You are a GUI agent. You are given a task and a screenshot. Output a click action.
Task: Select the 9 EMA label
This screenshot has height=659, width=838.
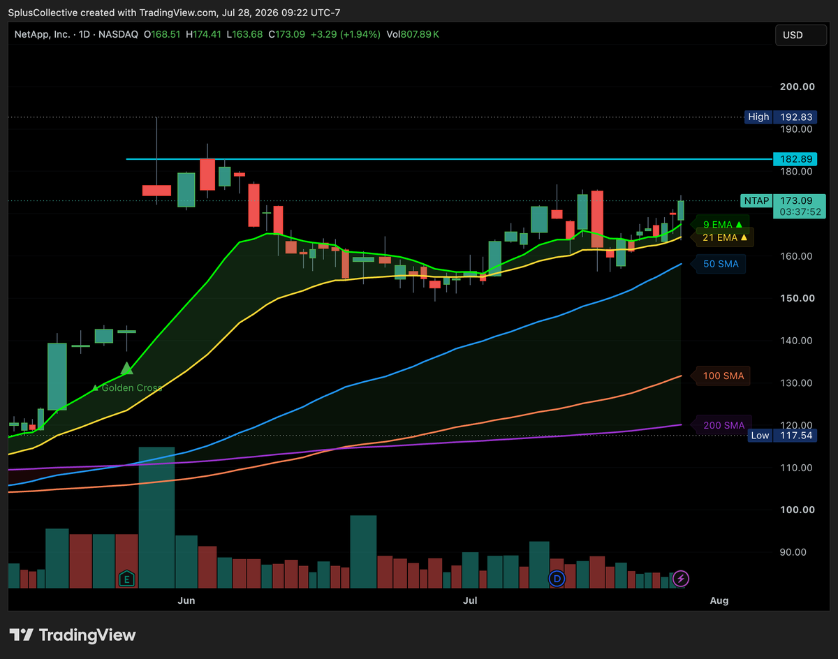pyautogui.click(x=720, y=224)
